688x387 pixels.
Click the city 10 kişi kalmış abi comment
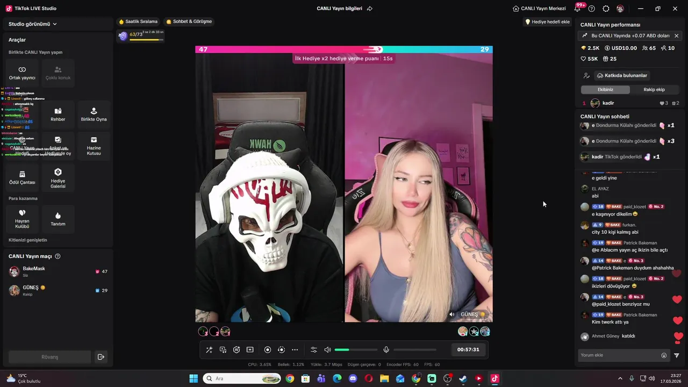coord(615,232)
